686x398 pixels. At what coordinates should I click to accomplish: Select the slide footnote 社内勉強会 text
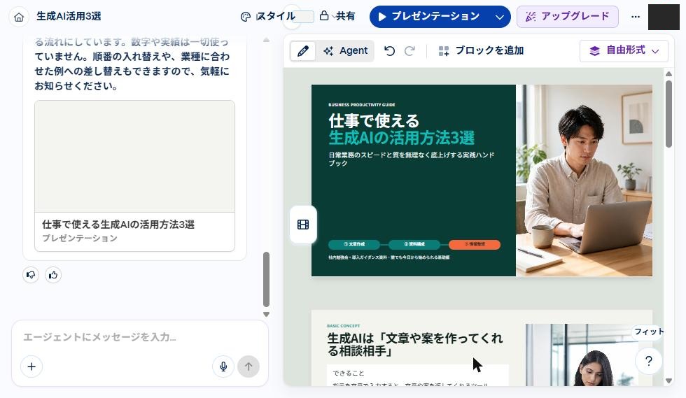[389, 257]
